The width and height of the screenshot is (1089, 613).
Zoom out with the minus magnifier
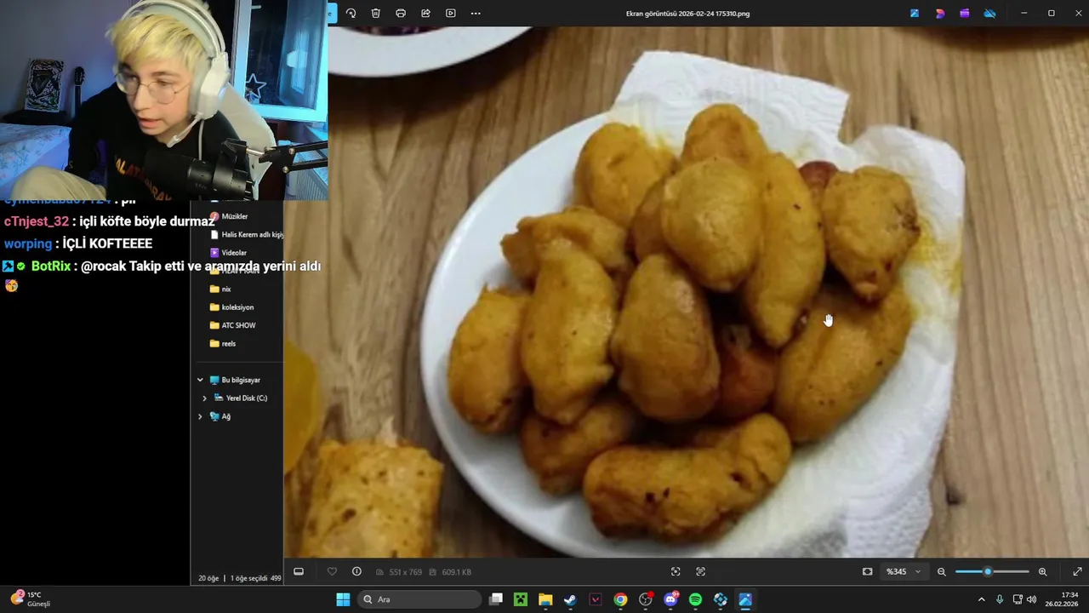pos(942,571)
